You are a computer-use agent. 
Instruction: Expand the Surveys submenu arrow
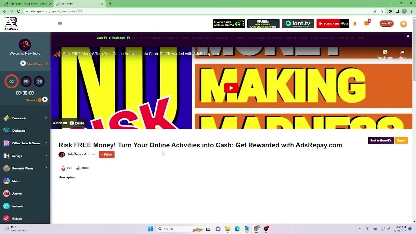click(46, 155)
